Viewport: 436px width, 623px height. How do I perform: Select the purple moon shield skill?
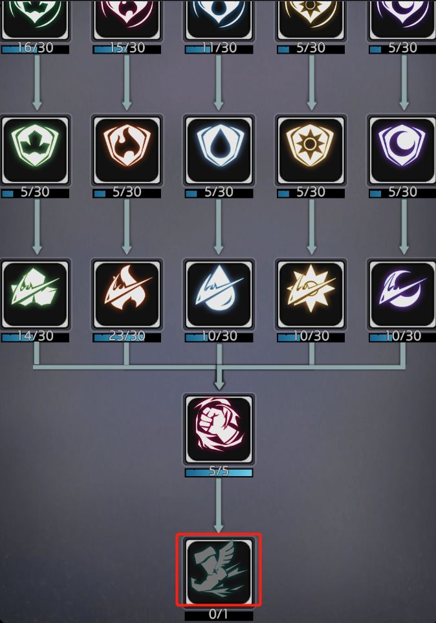pyautogui.click(x=402, y=150)
